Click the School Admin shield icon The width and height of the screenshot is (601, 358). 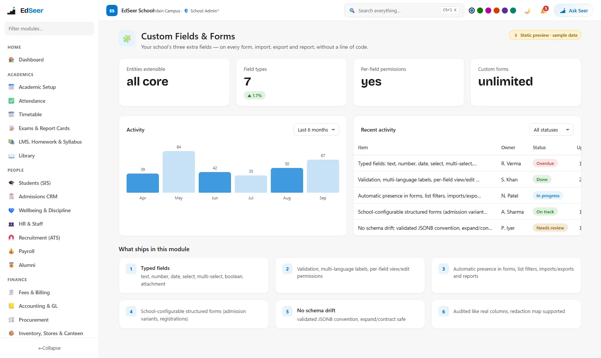pos(186,11)
